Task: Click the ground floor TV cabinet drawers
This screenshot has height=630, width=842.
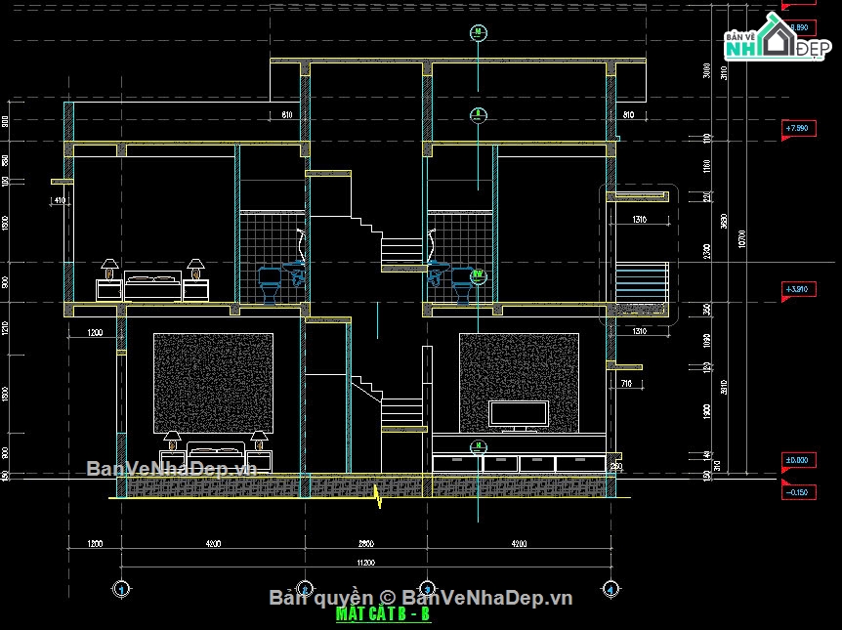Action: 520,464
